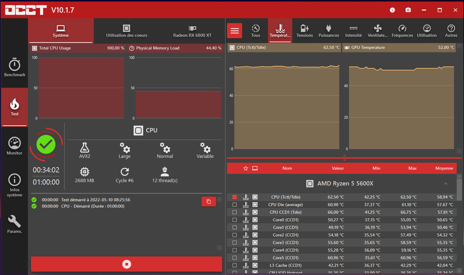Switch to Utilisation des coeurs tab
Screen dimensions: 464x275
click(127, 31)
